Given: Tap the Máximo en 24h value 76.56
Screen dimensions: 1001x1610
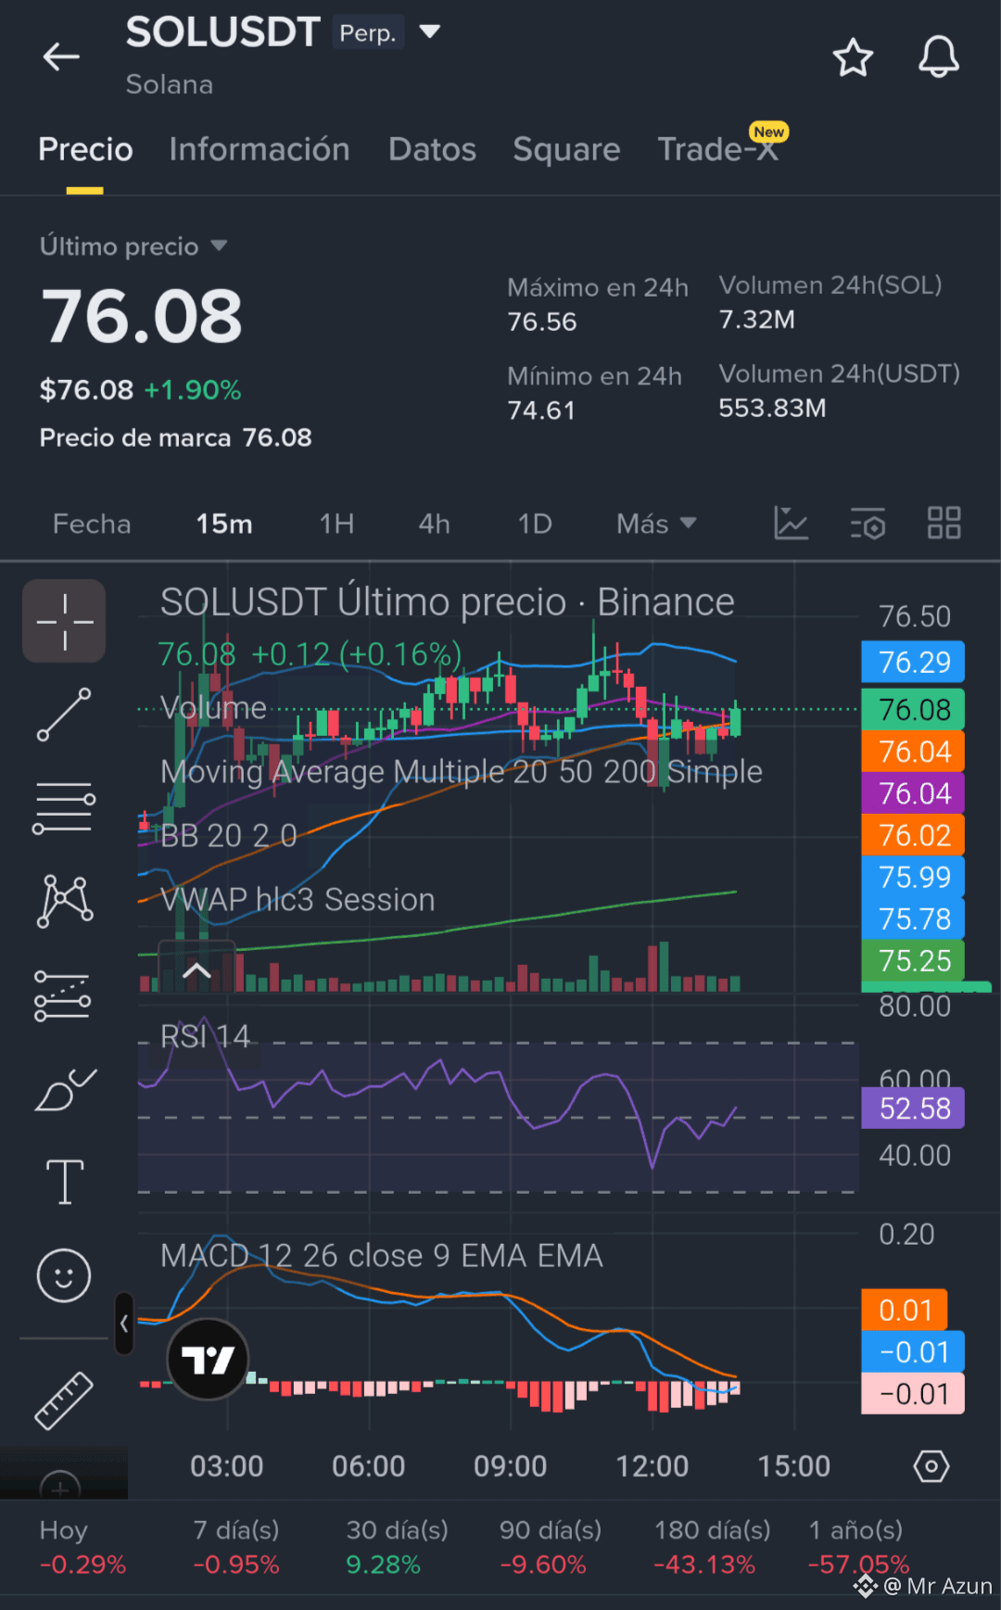Looking at the screenshot, I should click(x=542, y=322).
